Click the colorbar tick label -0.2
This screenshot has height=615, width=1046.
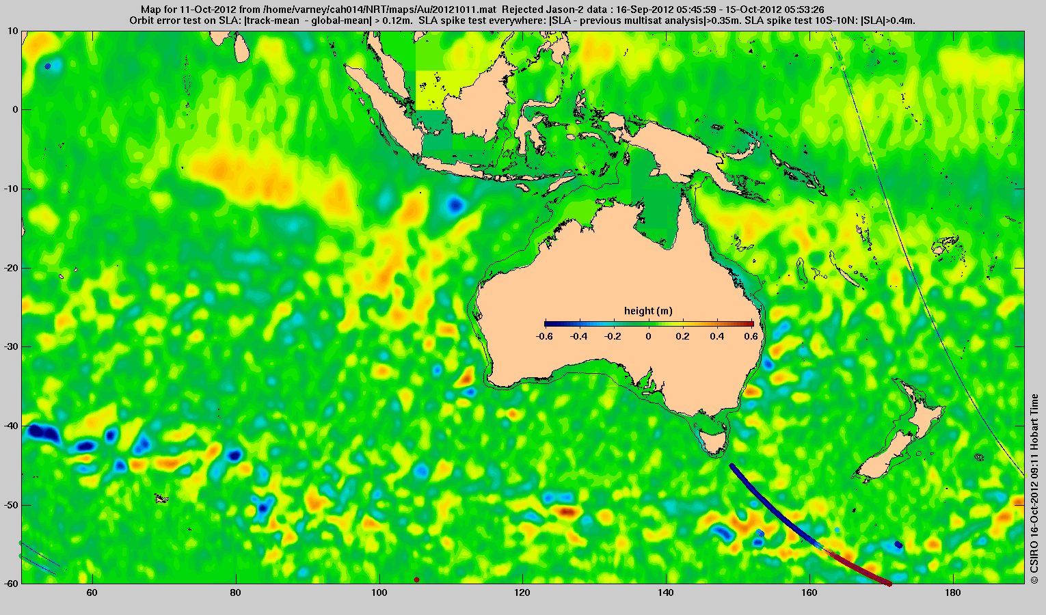pos(614,336)
